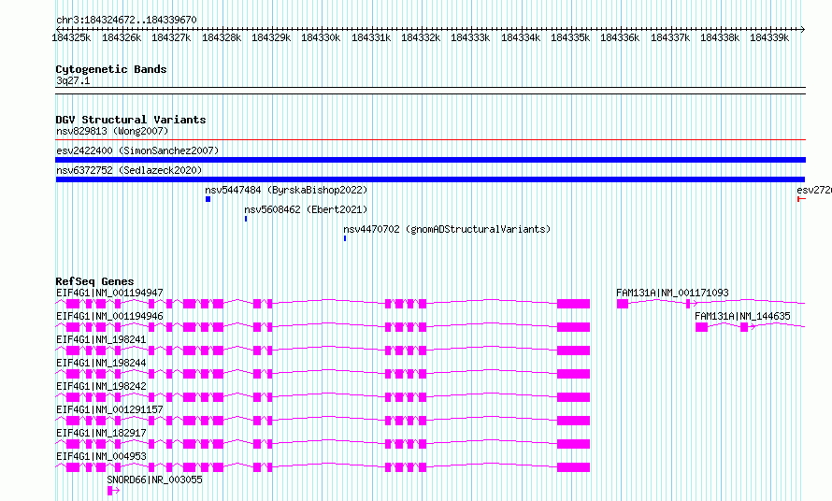832x501 pixels.
Task: Click the 184329k position on the ruler
Action: click(271, 37)
